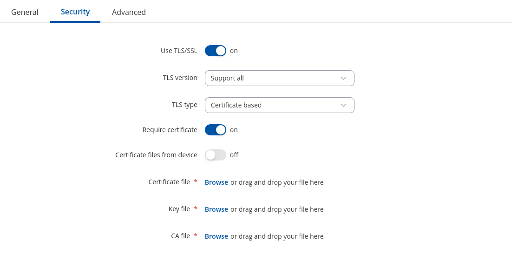Browse for the Certificate file
This screenshot has height=261, width=512.
pos(217,182)
